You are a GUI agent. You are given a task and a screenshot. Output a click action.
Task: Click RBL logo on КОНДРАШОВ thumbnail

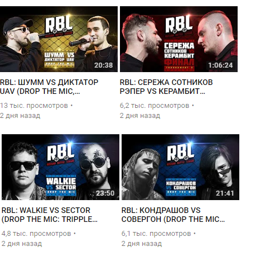(180, 154)
